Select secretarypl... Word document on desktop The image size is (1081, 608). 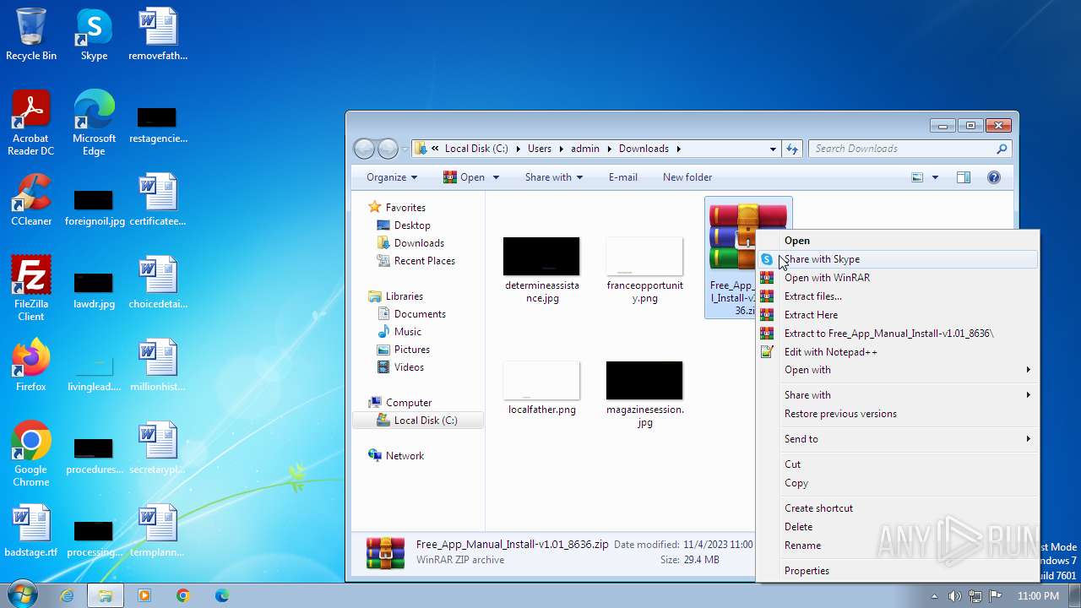[x=158, y=448]
